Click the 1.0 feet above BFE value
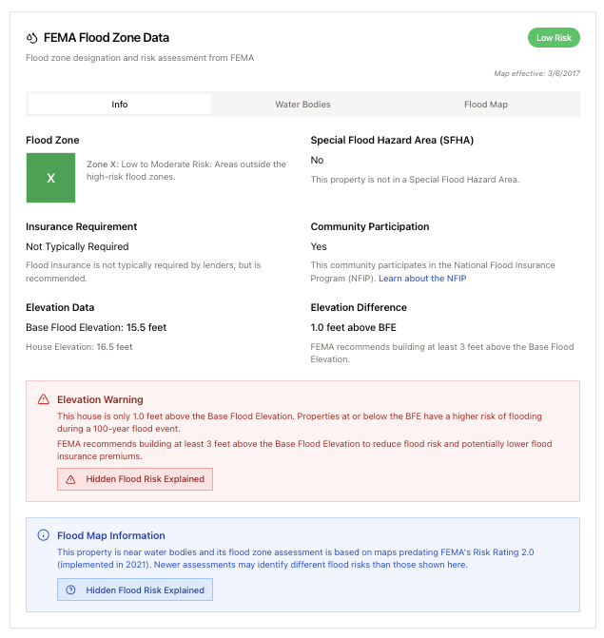604x638 pixels. click(353, 327)
